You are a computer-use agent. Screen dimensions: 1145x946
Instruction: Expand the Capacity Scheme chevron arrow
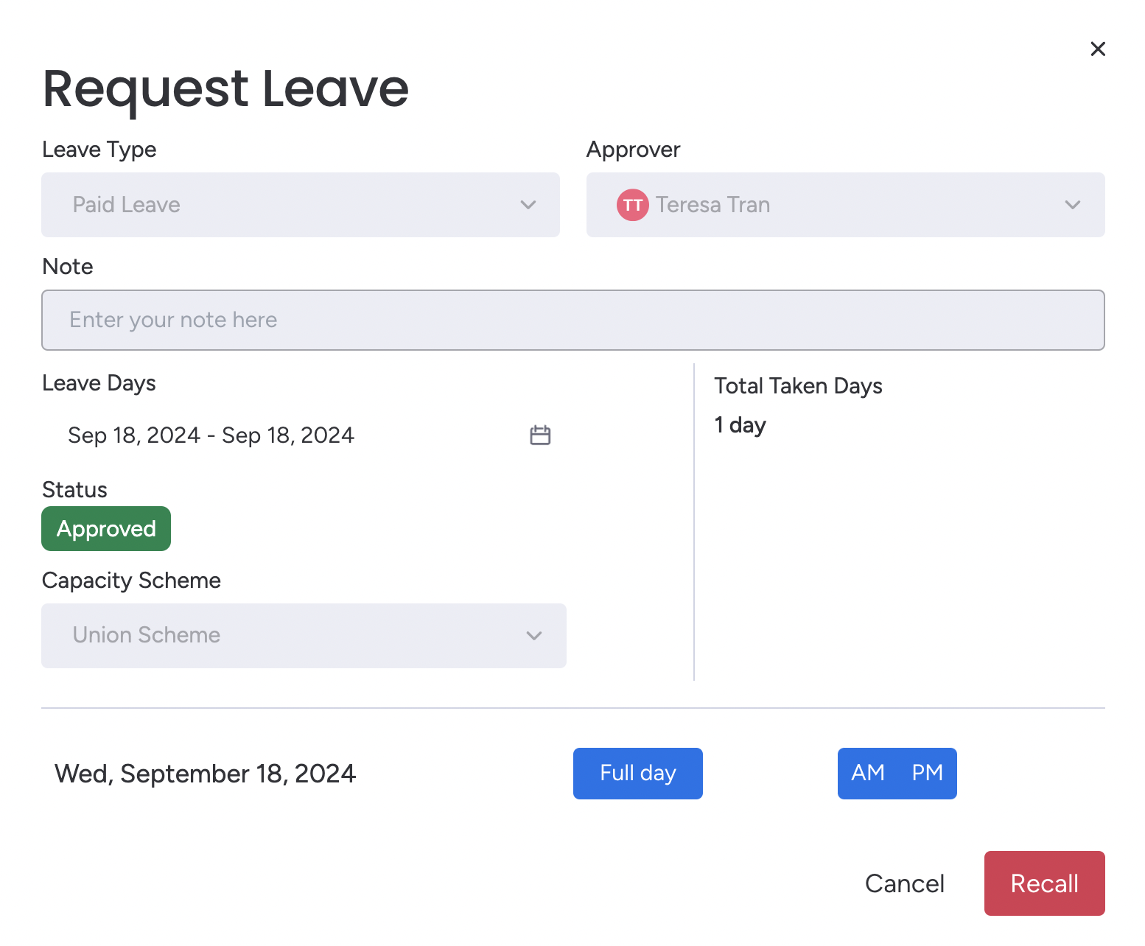(533, 636)
